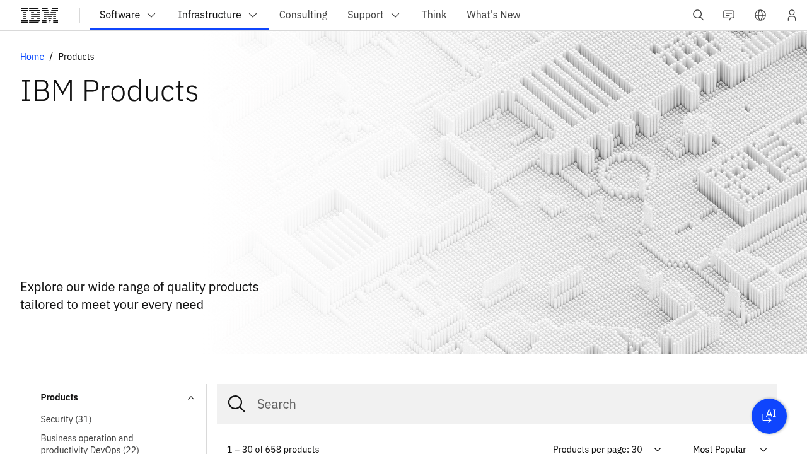Image resolution: width=807 pixels, height=454 pixels.
Task: Collapse the Products filter section
Action: coord(190,398)
